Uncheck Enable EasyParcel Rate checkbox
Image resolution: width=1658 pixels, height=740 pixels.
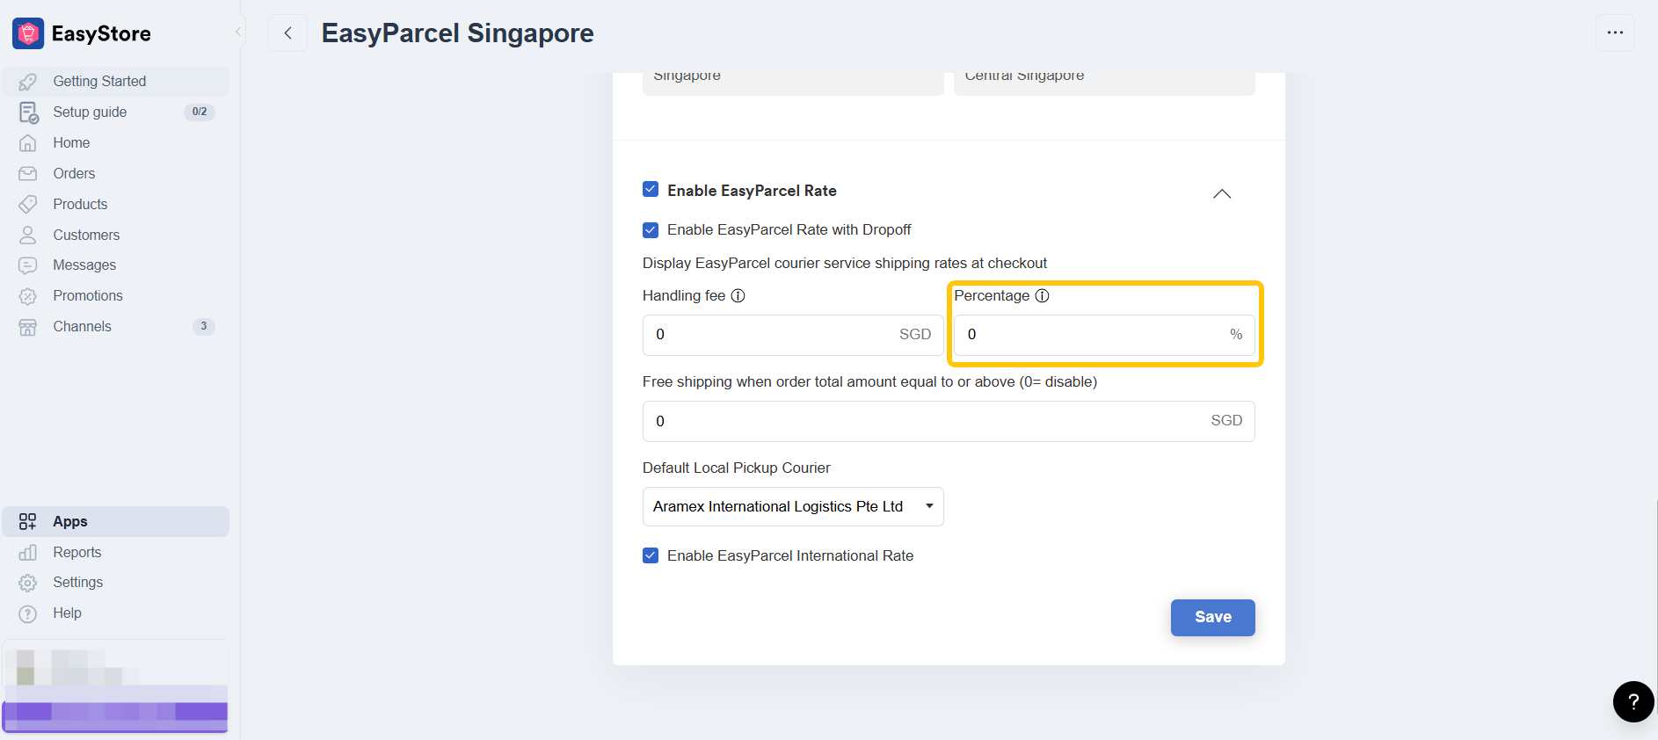(651, 190)
